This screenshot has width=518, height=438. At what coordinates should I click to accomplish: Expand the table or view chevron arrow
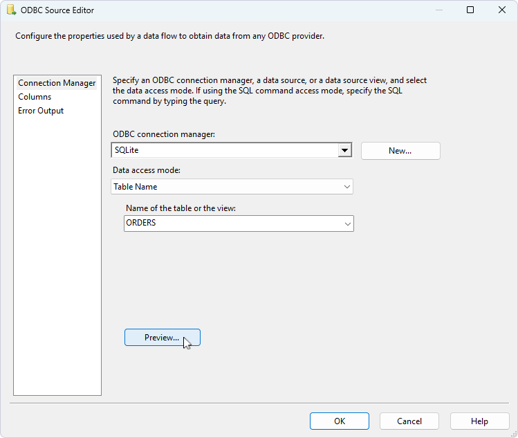pos(347,223)
